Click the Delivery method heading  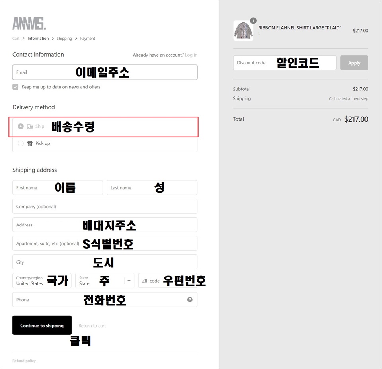coord(33,107)
